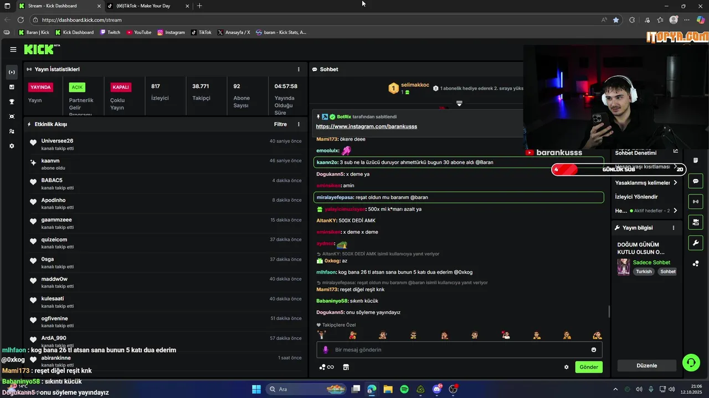Viewport: 709px width, 398px height.
Task: Click kaanvn abone oldu entry
Action: click(x=166, y=164)
